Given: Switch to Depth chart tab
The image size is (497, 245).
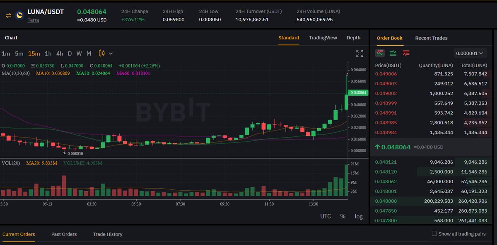Looking at the screenshot, I should [354, 38].
